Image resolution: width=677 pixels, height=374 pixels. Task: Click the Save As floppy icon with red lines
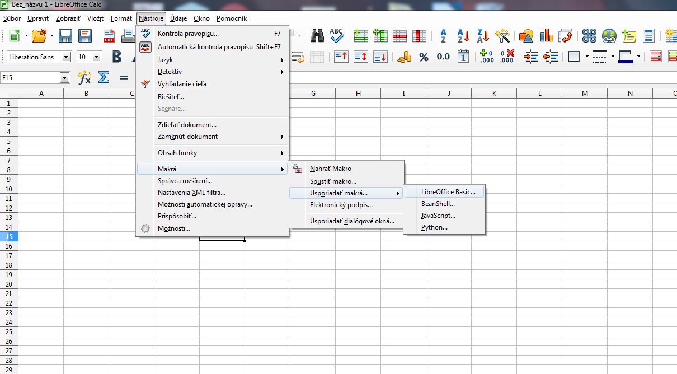[84, 36]
